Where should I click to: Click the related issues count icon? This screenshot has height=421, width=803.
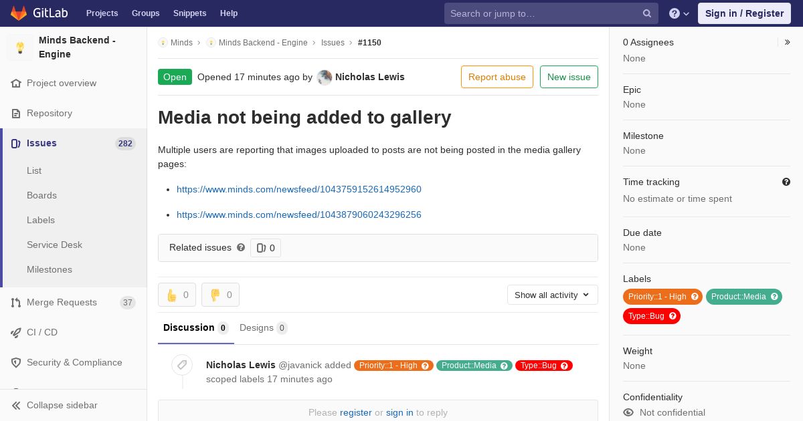point(261,248)
